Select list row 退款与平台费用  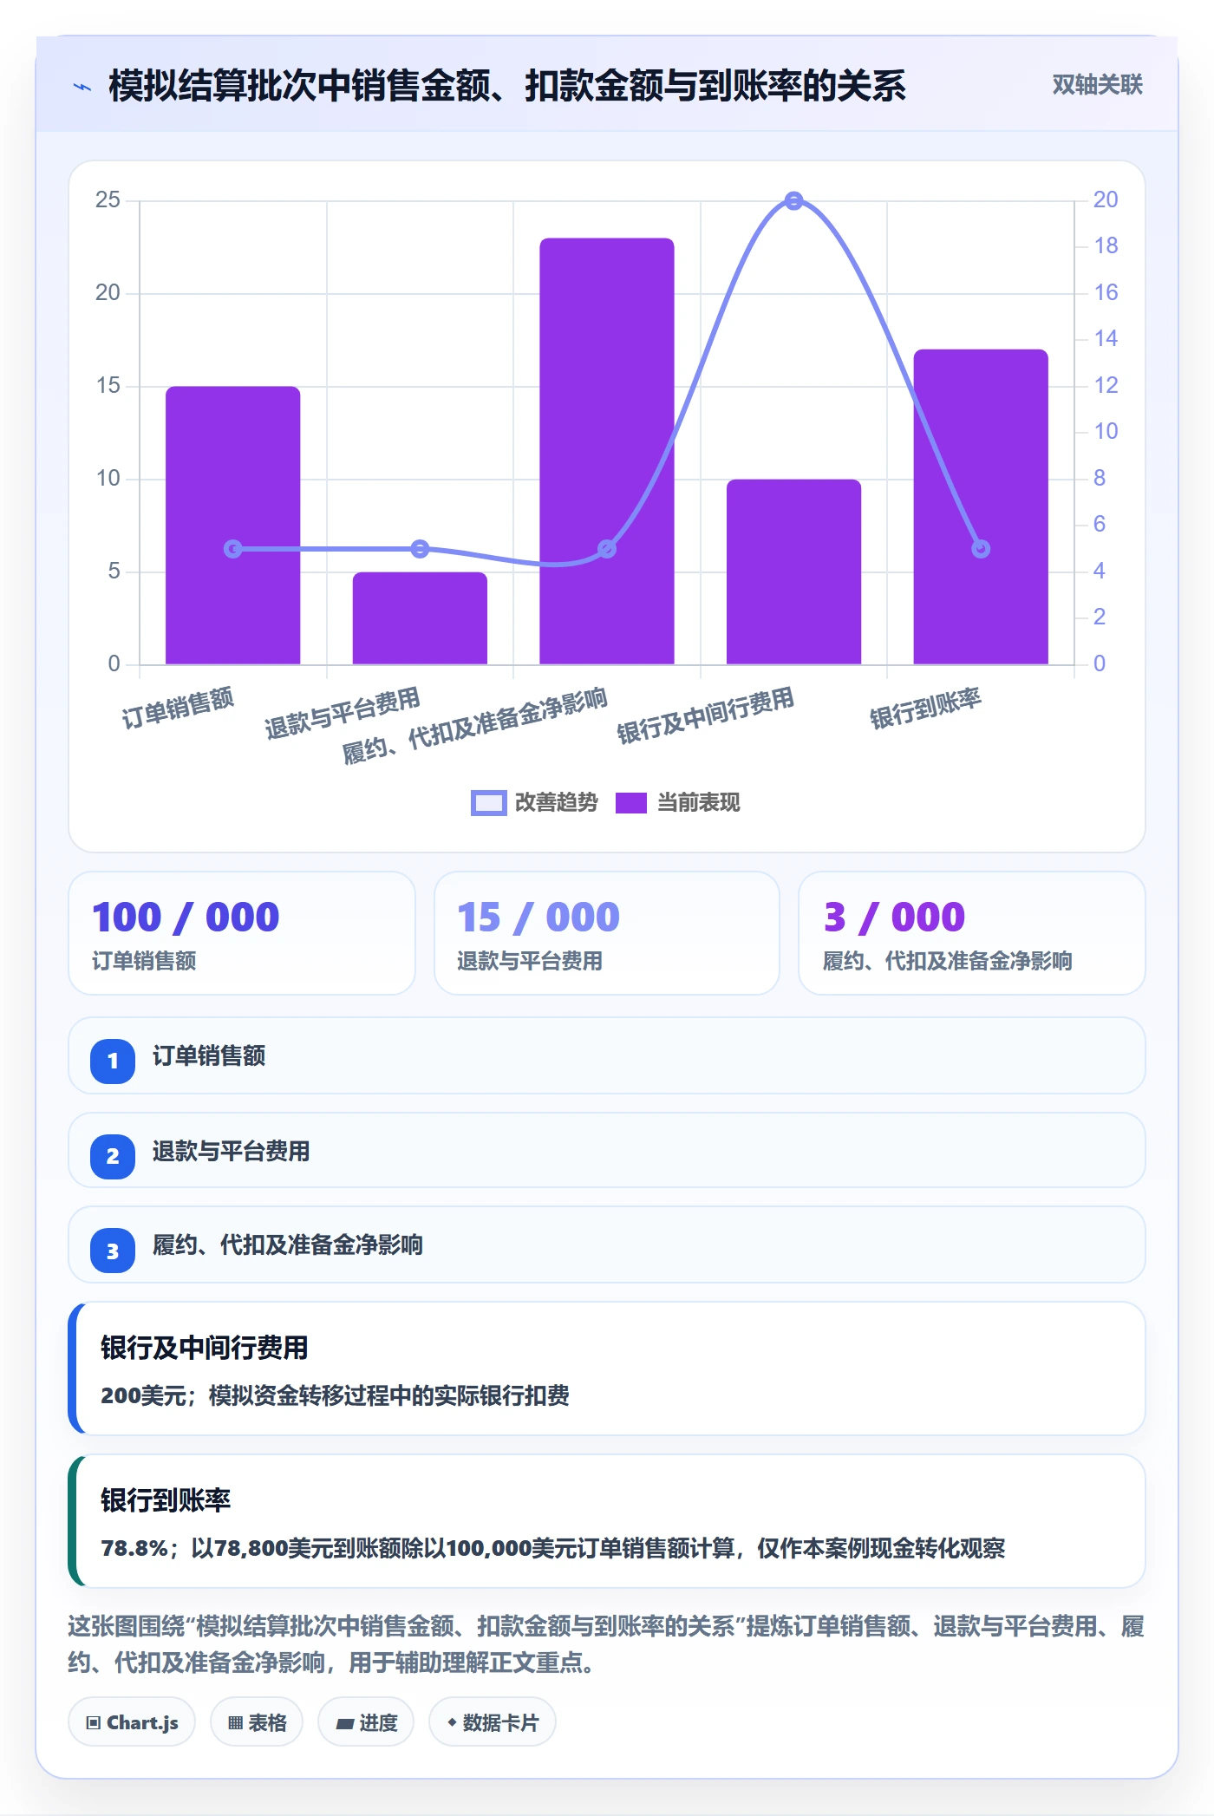pyautogui.click(x=607, y=1151)
